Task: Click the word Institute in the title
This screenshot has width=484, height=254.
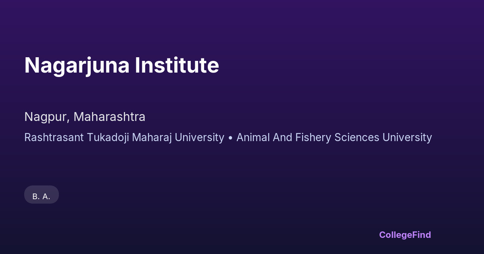Action: (x=177, y=65)
